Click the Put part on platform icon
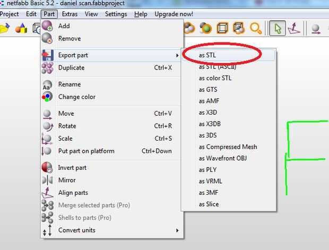Image resolution: width=329 pixels, height=250 pixels. click(47, 151)
